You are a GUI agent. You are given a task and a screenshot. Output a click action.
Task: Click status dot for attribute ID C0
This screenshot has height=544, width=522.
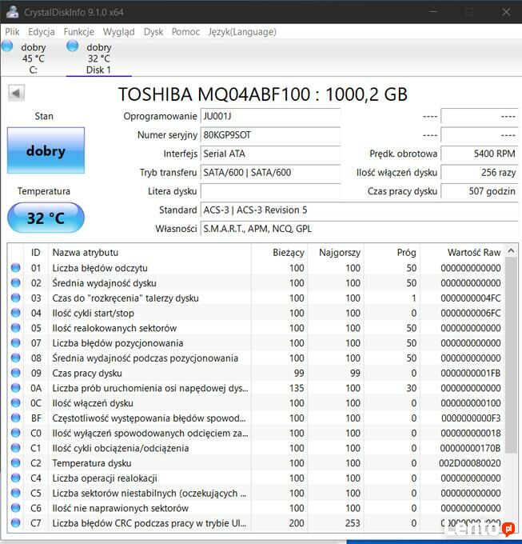(16, 433)
